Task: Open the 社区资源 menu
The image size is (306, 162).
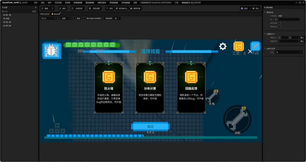Action: 58,3
